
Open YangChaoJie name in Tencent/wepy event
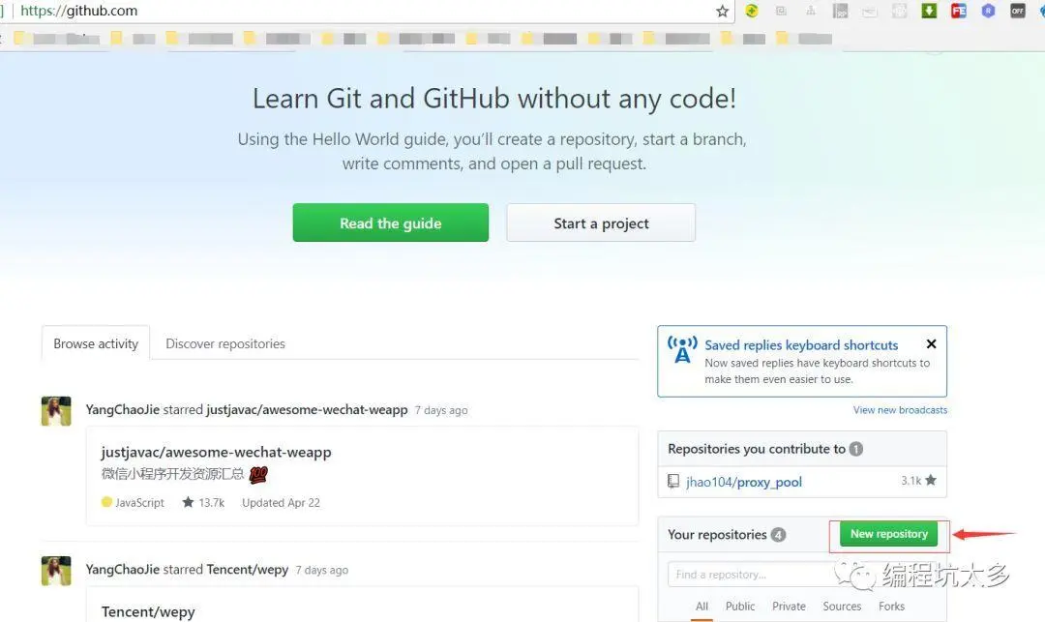(x=123, y=570)
